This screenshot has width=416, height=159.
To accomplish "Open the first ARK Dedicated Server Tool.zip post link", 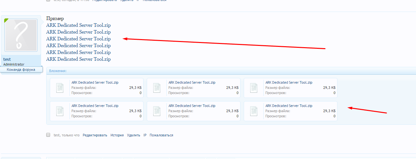I will [x=78, y=25].
